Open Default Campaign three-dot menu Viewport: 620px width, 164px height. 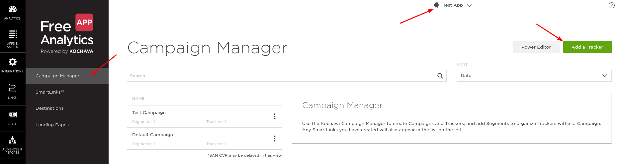[x=275, y=139]
